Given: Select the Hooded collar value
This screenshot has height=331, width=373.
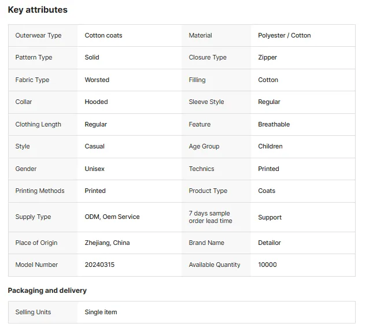Looking at the screenshot, I should click(x=96, y=102).
